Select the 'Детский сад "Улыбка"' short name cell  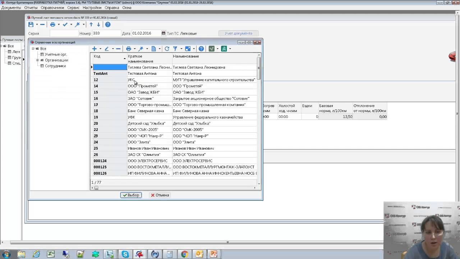[149, 123]
